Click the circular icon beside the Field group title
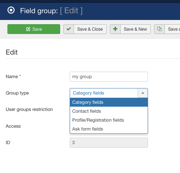180x173 pixels. point(11,10)
